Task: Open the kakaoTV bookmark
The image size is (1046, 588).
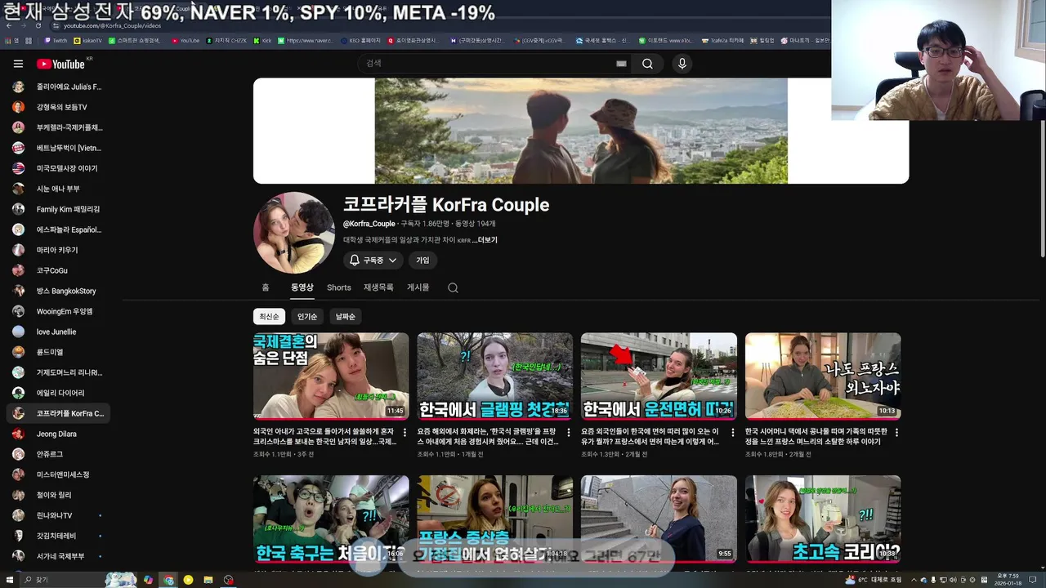Action: pyautogui.click(x=88, y=40)
